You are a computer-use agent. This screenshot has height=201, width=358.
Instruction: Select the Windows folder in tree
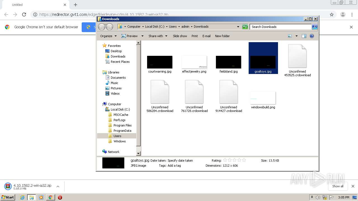(117, 141)
